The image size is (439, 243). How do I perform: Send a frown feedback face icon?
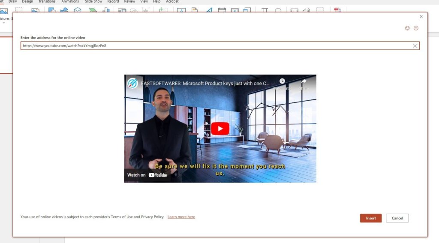pyautogui.click(x=416, y=28)
